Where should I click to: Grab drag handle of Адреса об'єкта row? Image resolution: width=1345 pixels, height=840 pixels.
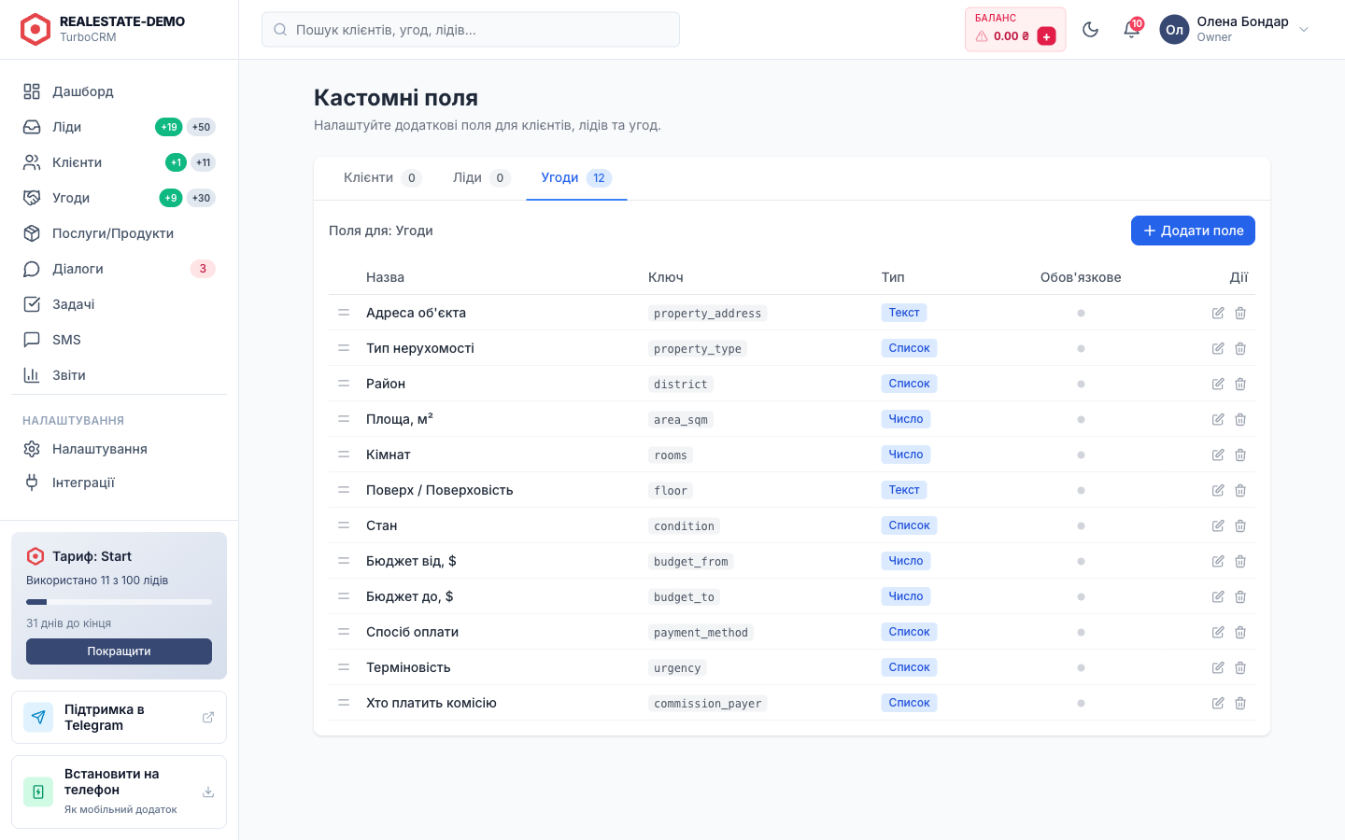(344, 313)
